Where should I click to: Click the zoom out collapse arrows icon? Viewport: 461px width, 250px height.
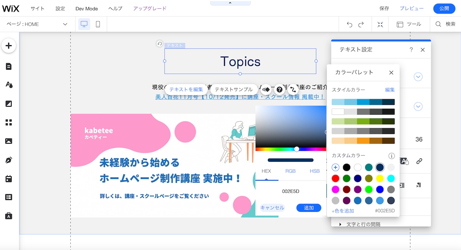380,24
